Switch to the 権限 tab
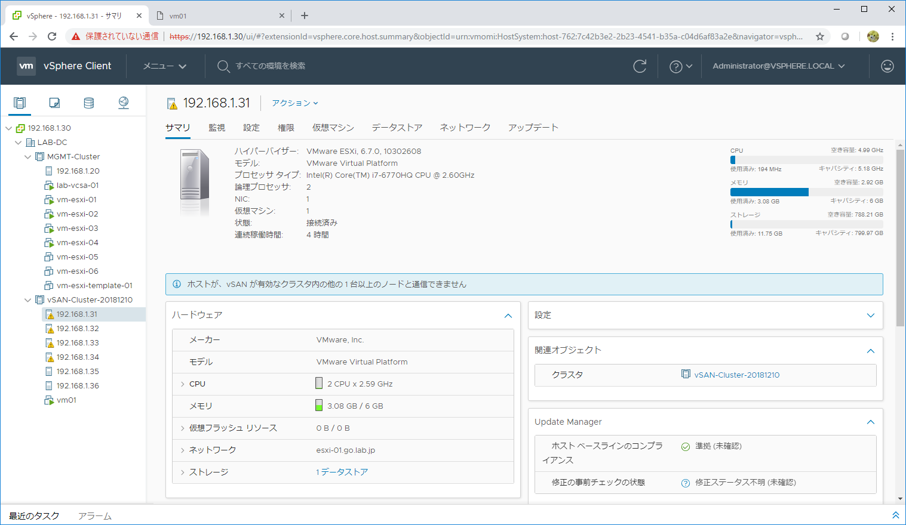906x525 pixels. [286, 128]
